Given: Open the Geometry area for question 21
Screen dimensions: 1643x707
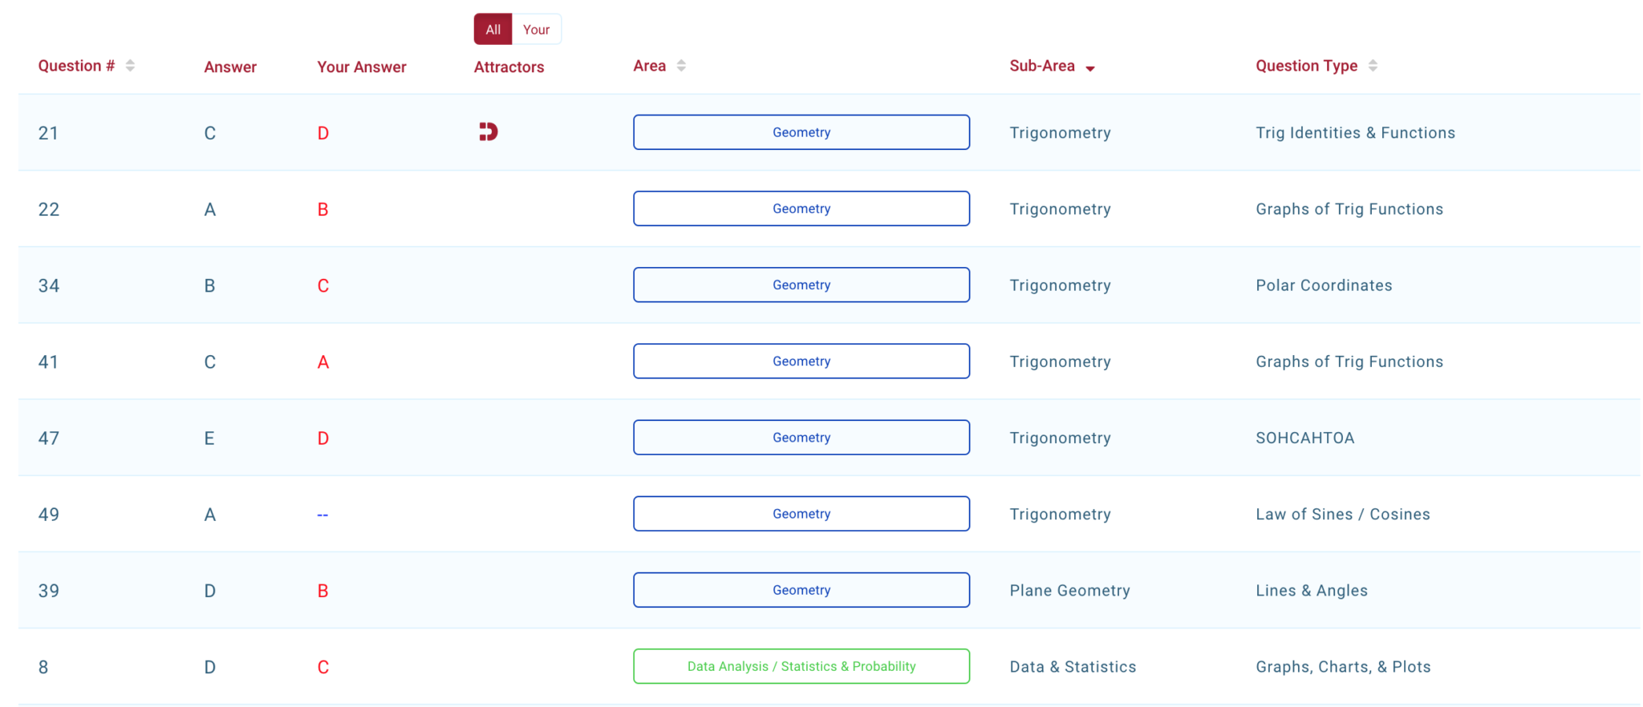Looking at the screenshot, I should pyautogui.click(x=801, y=132).
